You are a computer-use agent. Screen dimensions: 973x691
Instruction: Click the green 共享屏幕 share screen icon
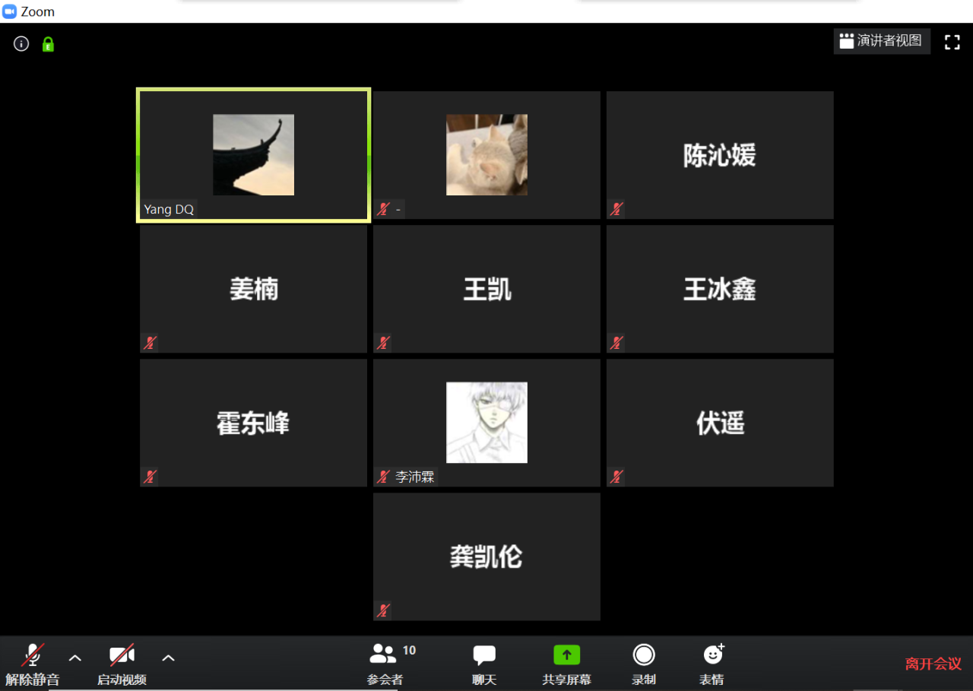pyautogui.click(x=566, y=655)
